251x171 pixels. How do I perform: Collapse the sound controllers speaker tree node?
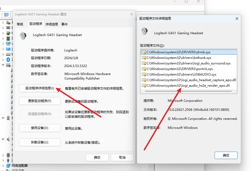coord(3,139)
